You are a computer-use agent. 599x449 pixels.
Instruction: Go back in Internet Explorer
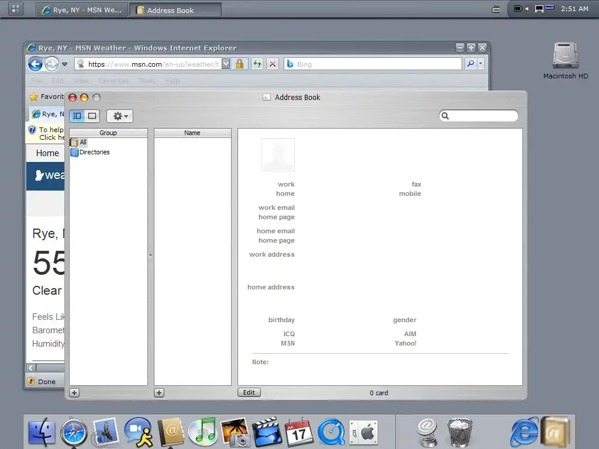tap(35, 64)
